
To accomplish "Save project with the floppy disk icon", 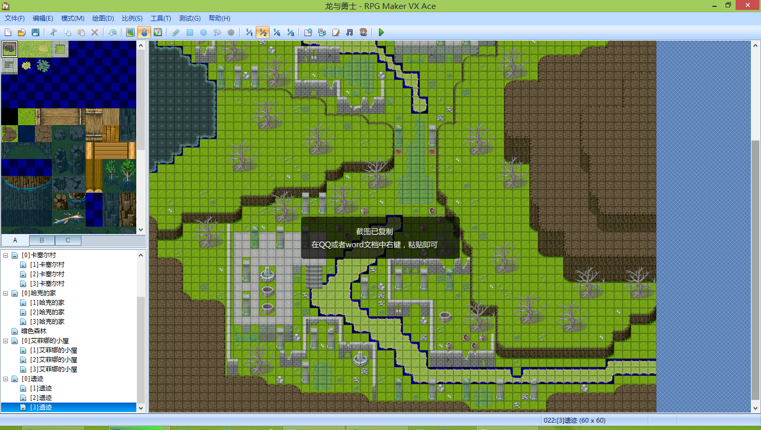I will (35, 32).
